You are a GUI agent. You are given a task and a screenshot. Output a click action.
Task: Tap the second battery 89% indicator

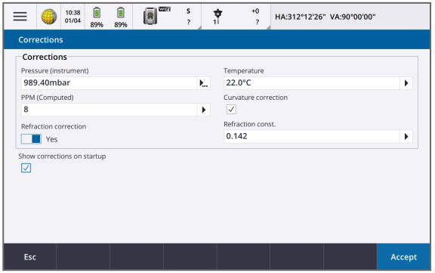(x=121, y=17)
